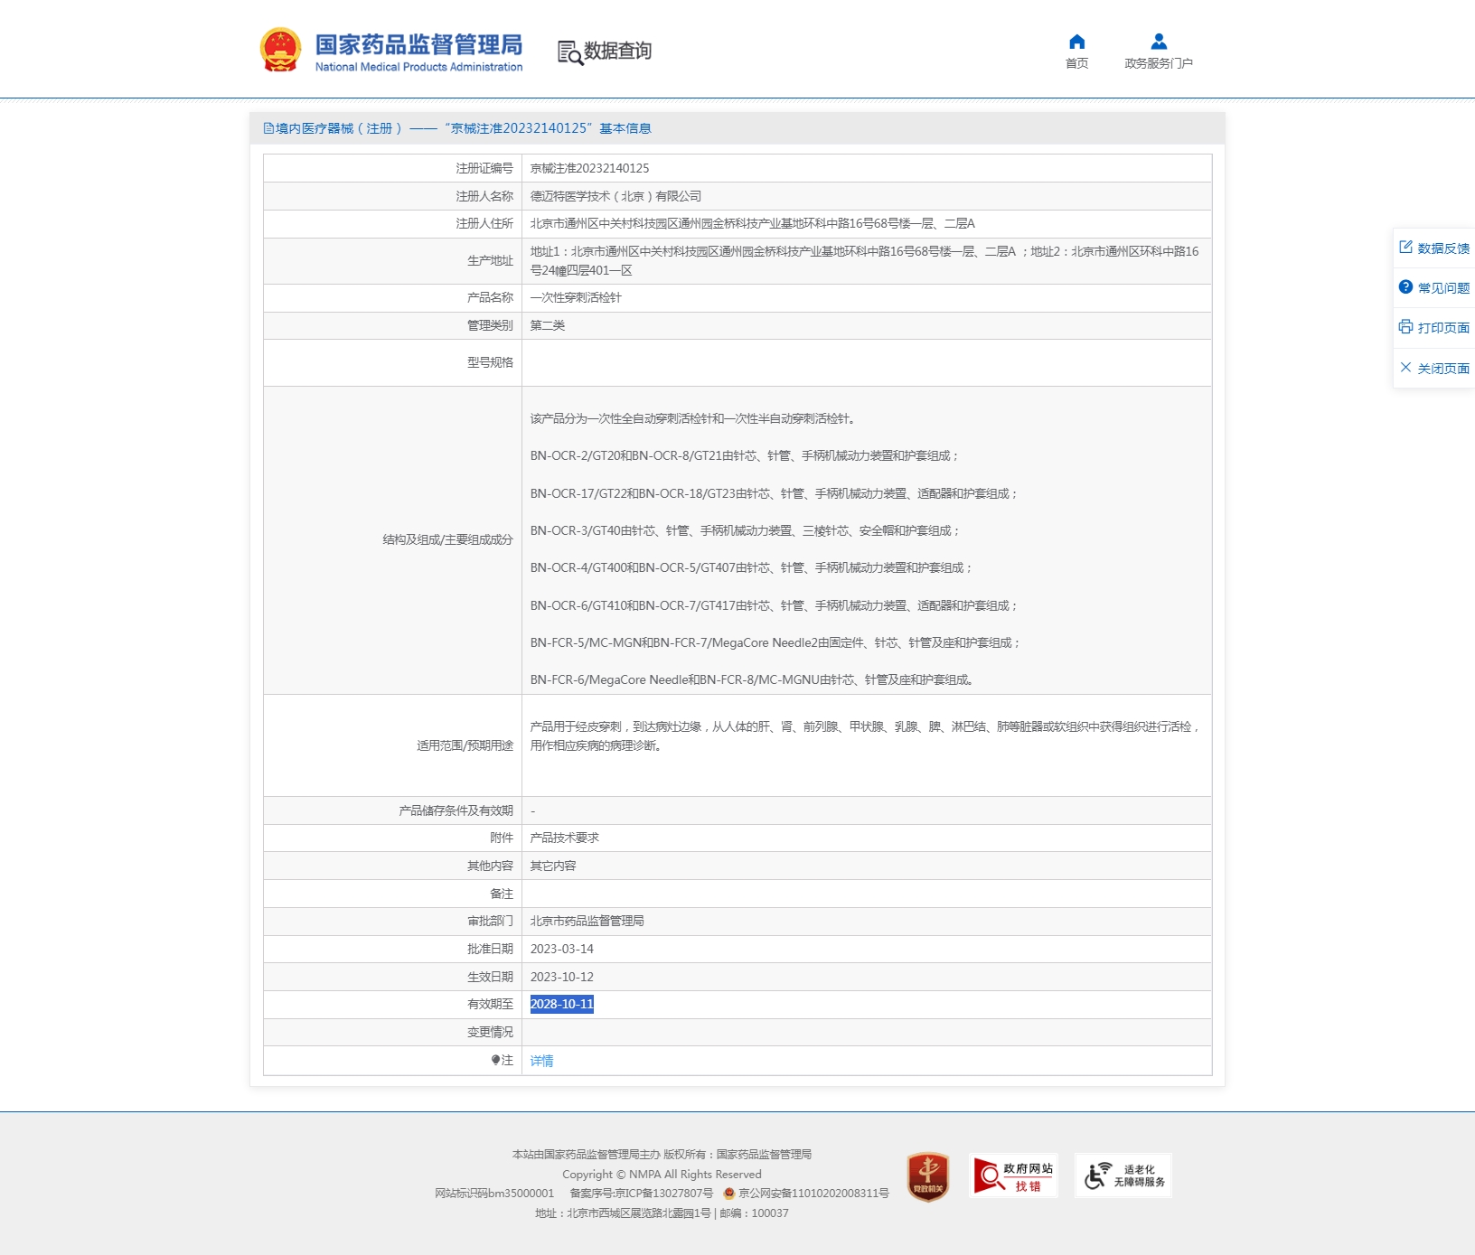Click the 适老化无障碍服务 accessibility badge
The image size is (1475, 1255).
point(1123,1175)
